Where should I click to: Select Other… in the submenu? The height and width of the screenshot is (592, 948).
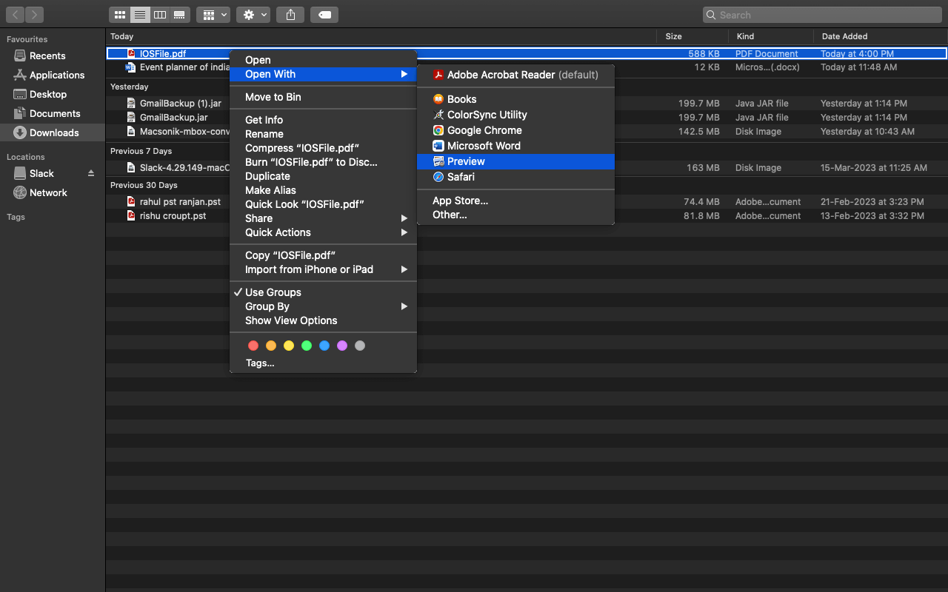point(515,215)
